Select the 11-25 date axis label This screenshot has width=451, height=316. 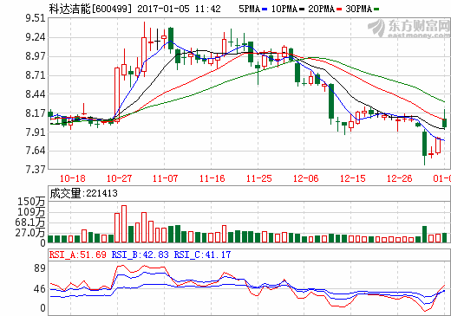(259, 178)
